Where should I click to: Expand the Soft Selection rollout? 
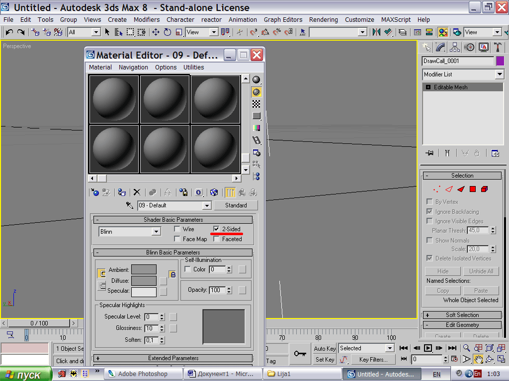[462, 315]
